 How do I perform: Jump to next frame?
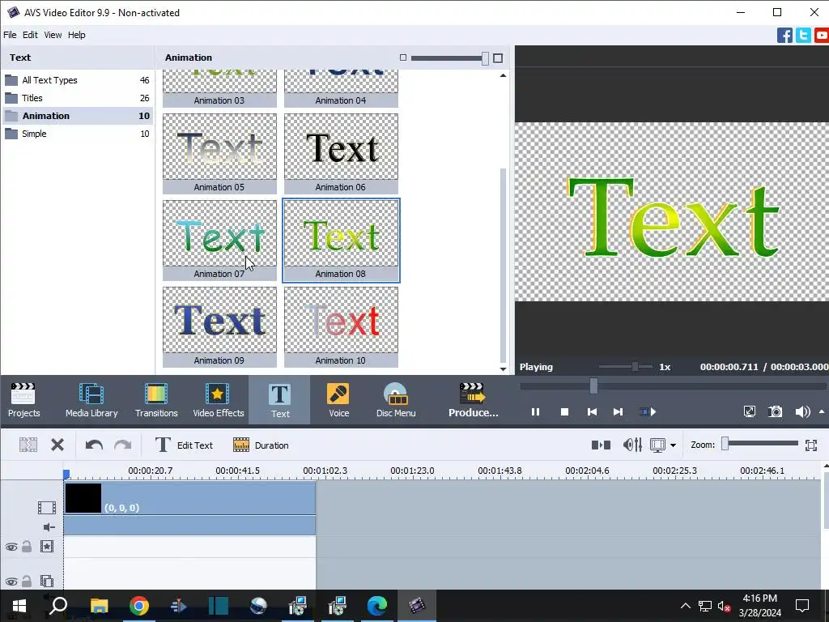(618, 412)
